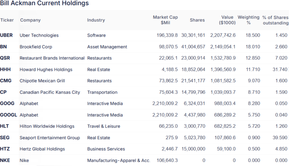
Task: Open the SEG ticker link
Action: pyautogui.click(x=5, y=138)
